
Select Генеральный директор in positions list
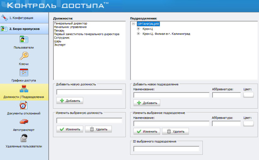(70, 23)
